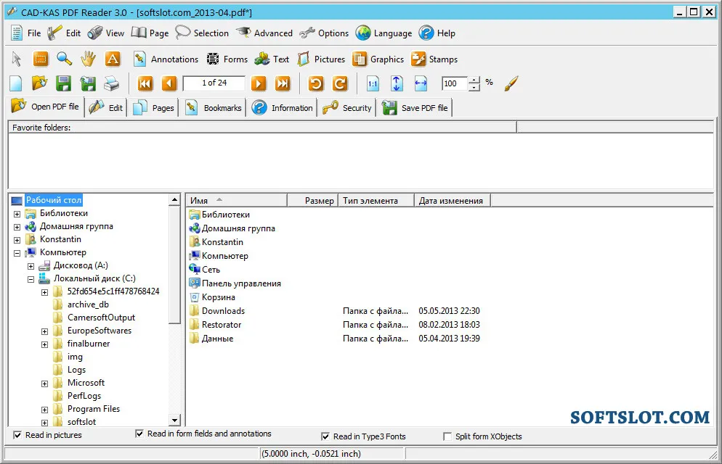Enable Split form XObjects
The image size is (722, 464).
(x=447, y=436)
